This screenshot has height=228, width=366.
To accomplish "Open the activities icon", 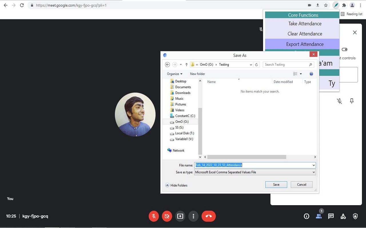I will (343, 216).
